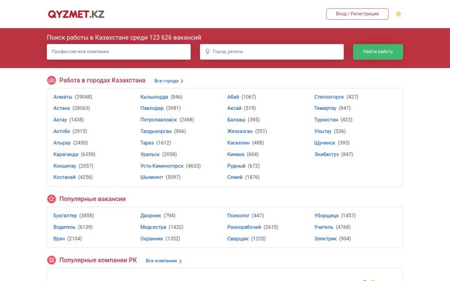450x281 pixels.
Task: Open the Медсестра vacancy link
Action: click(153, 227)
